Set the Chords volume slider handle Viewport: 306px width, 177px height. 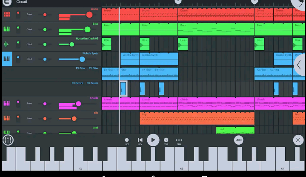pyautogui.click(x=78, y=104)
